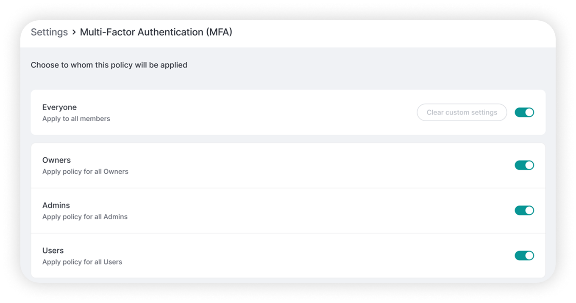Turn off the Owners MFA toggle
The image size is (576, 303).
click(524, 165)
